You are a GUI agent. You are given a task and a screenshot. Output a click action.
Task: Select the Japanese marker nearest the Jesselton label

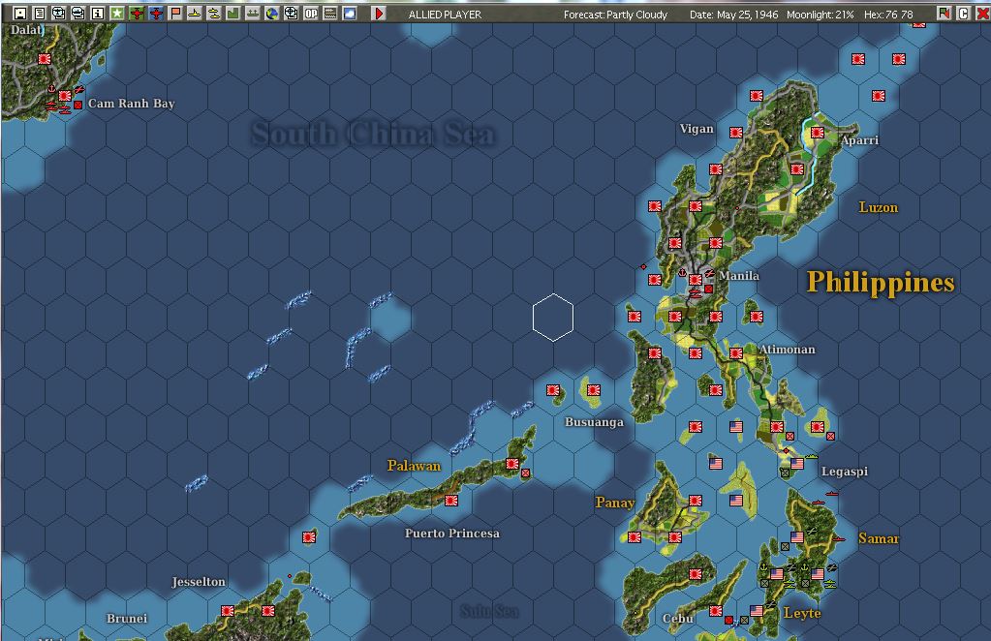(x=228, y=611)
